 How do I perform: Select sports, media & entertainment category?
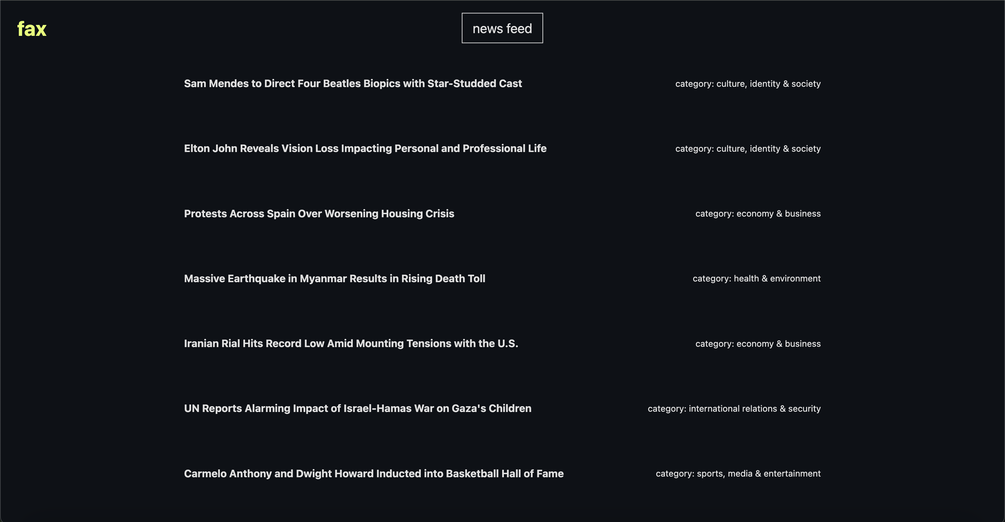[738, 473]
